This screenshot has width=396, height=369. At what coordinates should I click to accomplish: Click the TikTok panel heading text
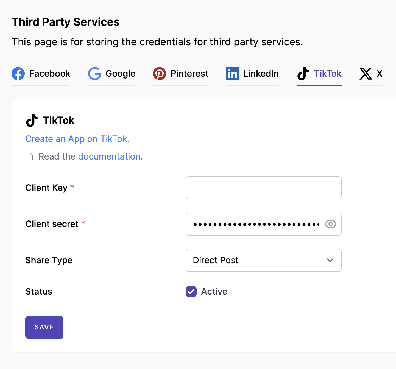tap(59, 120)
